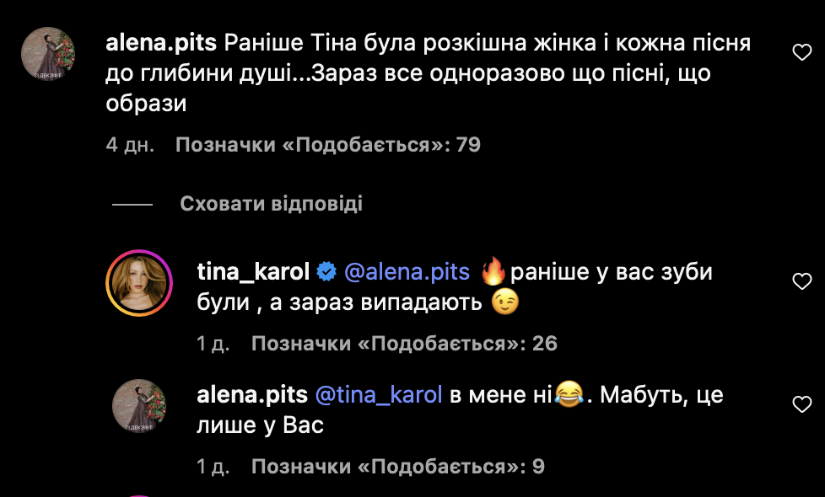
Task: Click the verified badge next to tina_karol
Action: (x=326, y=271)
